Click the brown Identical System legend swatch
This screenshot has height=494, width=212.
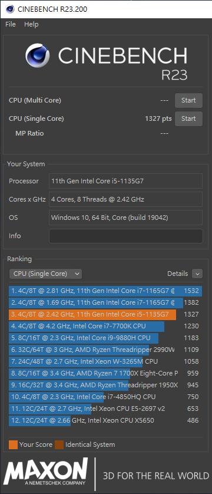[59, 444]
